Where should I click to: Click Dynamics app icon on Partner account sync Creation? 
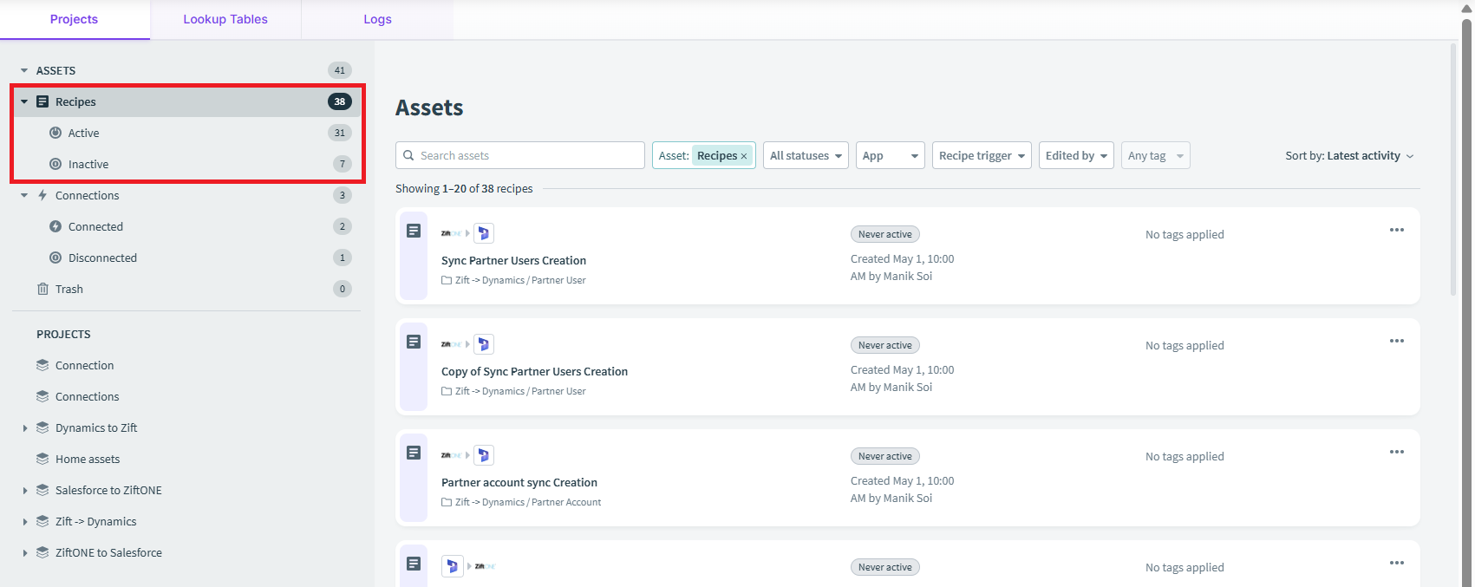pyautogui.click(x=484, y=455)
